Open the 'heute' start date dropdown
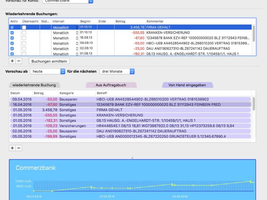This screenshot has height=200, width=267. coord(48,71)
